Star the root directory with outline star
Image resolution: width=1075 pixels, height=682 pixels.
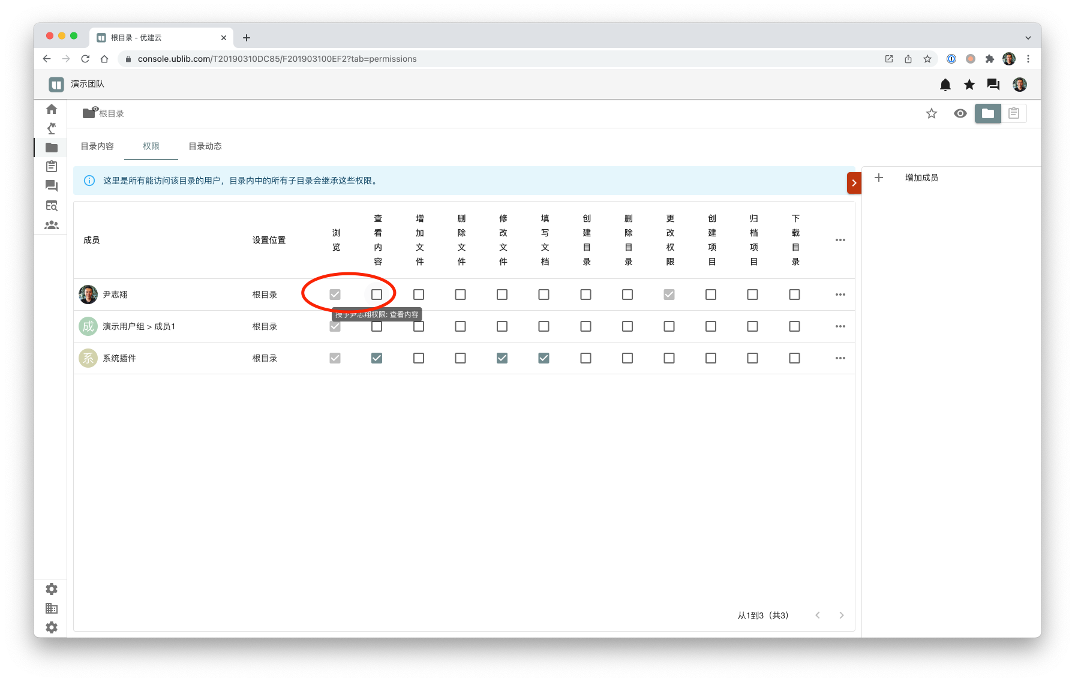click(x=931, y=113)
